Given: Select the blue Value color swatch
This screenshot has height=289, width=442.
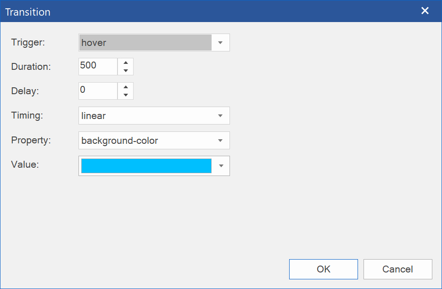Looking at the screenshot, I should [146, 166].
